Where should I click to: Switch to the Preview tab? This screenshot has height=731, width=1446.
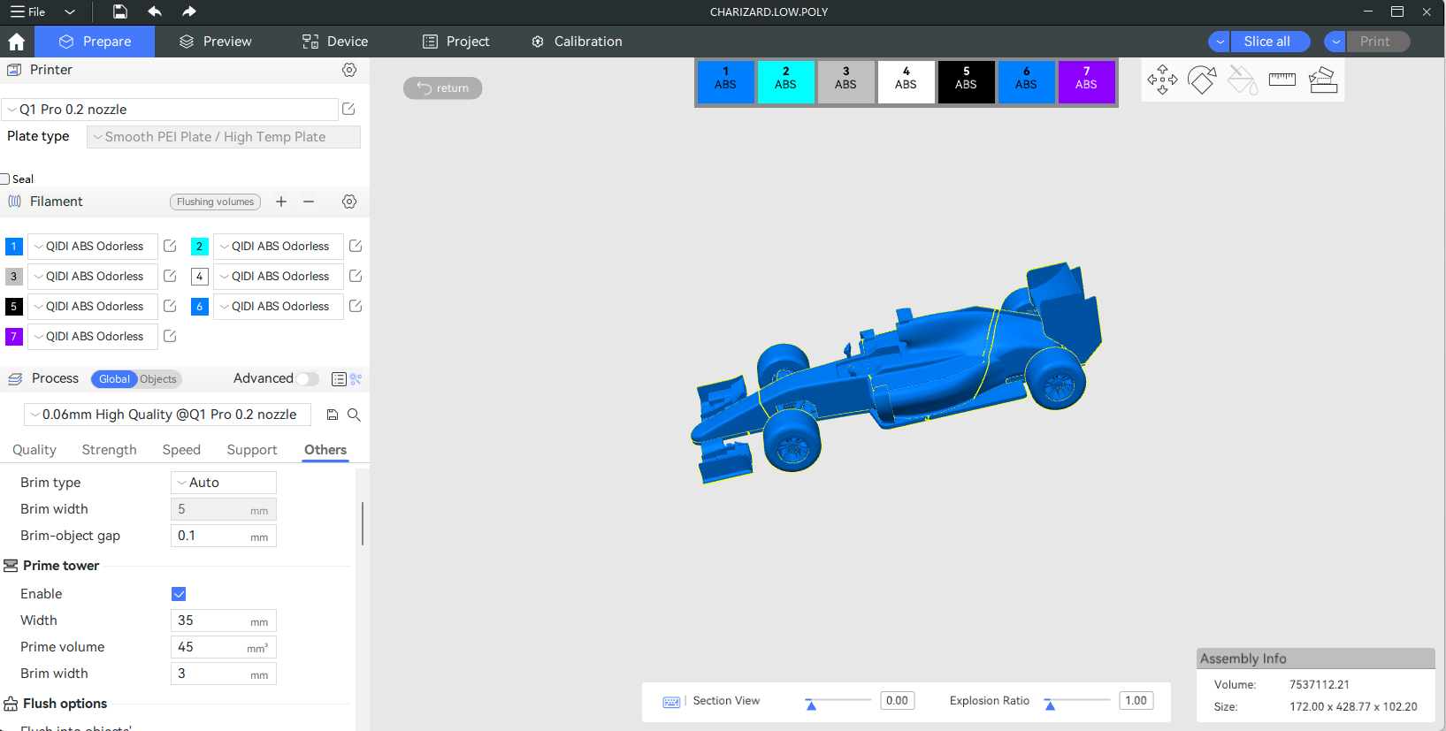tap(215, 42)
